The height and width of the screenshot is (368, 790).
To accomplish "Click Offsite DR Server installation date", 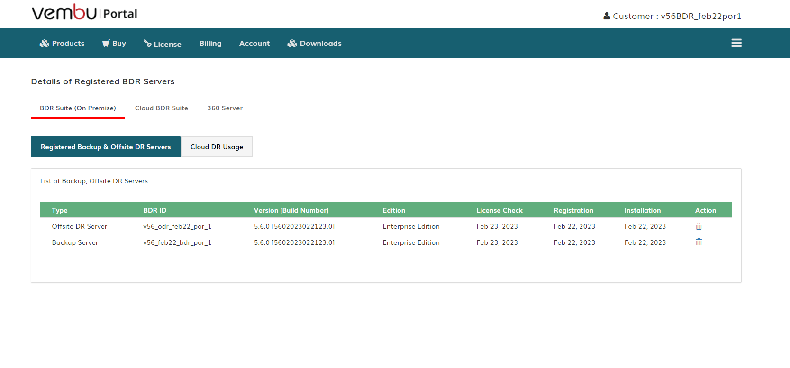I will tap(645, 226).
